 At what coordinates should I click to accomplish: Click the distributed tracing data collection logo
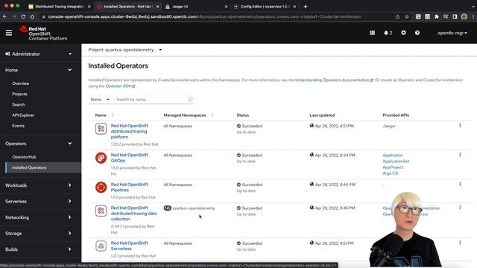pos(101,211)
